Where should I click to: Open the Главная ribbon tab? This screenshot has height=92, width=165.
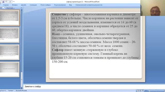(6, 5)
